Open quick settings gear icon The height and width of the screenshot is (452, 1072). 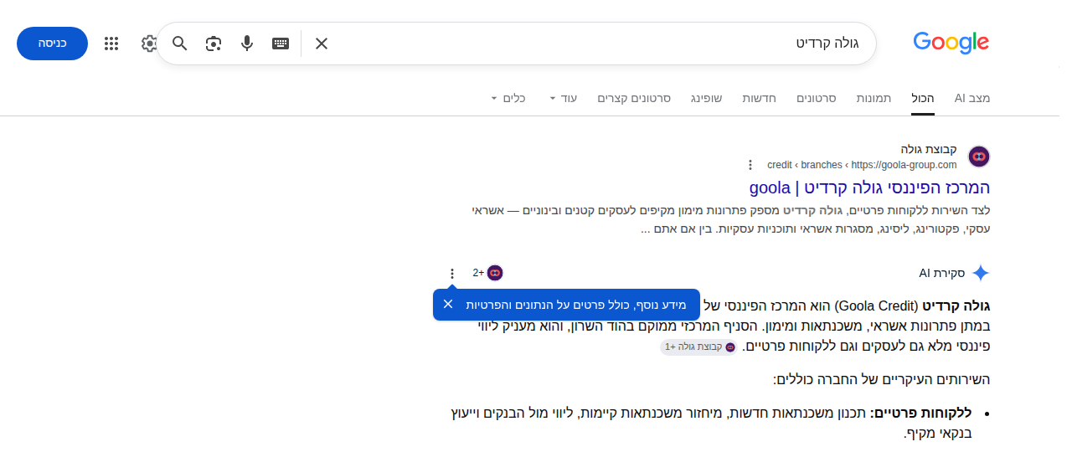[149, 44]
